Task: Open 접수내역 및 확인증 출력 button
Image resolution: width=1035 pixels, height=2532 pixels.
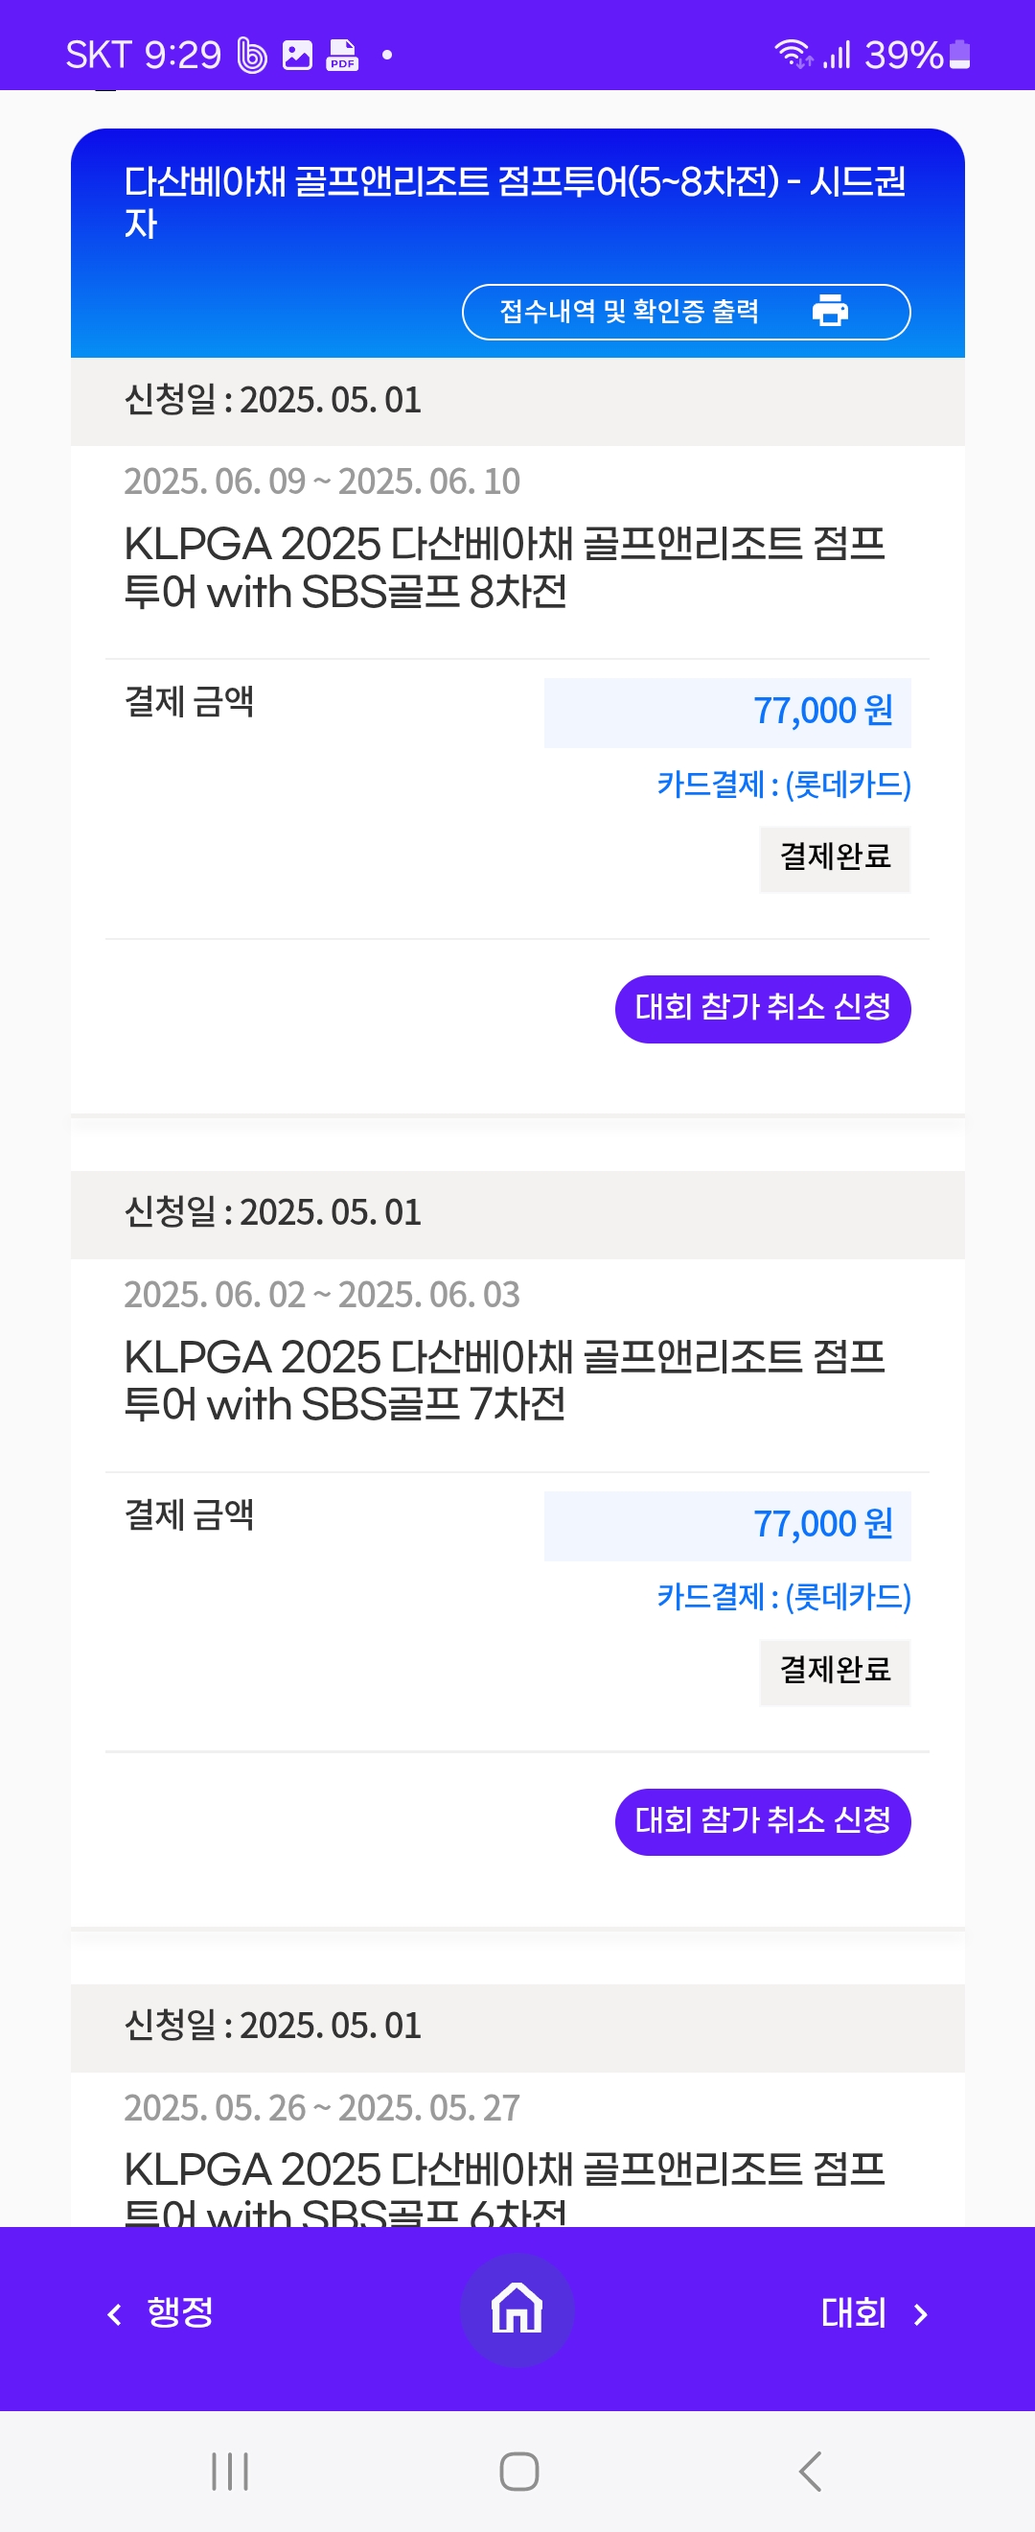Action: point(685,312)
